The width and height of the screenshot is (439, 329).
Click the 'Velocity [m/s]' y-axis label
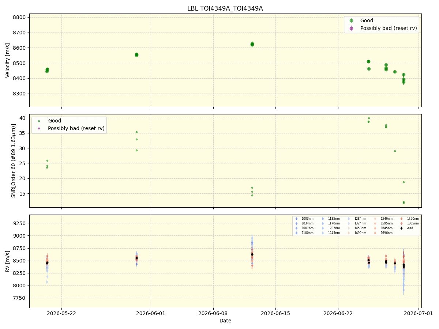point(8,60)
